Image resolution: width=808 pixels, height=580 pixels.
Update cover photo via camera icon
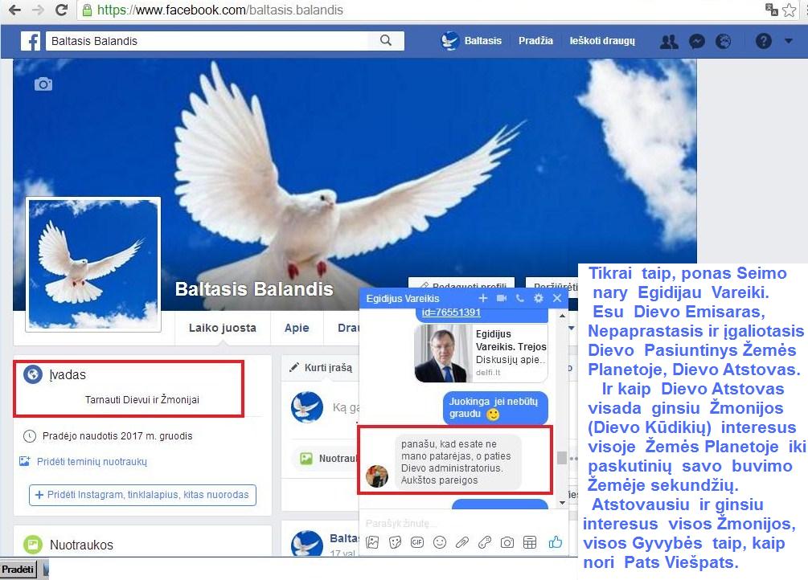click(43, 84)
